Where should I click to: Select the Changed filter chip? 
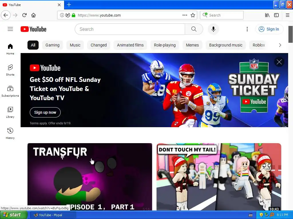[x=99, y=45]
